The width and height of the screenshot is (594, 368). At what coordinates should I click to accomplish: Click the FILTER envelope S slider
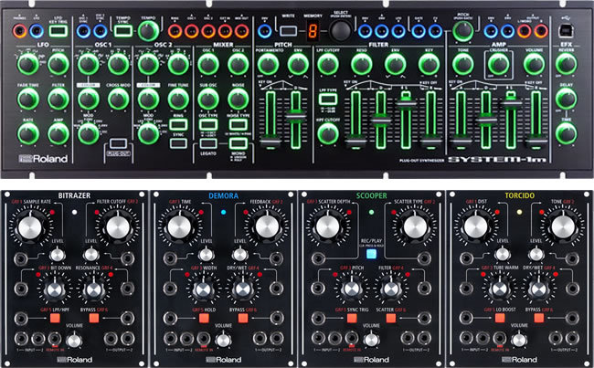406,103
